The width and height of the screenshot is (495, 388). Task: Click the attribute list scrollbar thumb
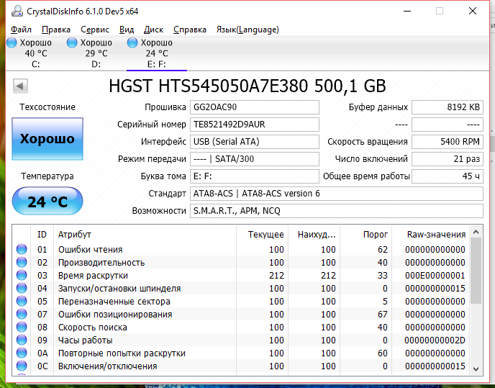476,271
